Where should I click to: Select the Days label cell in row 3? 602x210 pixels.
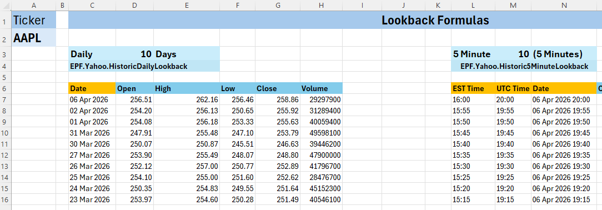(x=187, y=54)
